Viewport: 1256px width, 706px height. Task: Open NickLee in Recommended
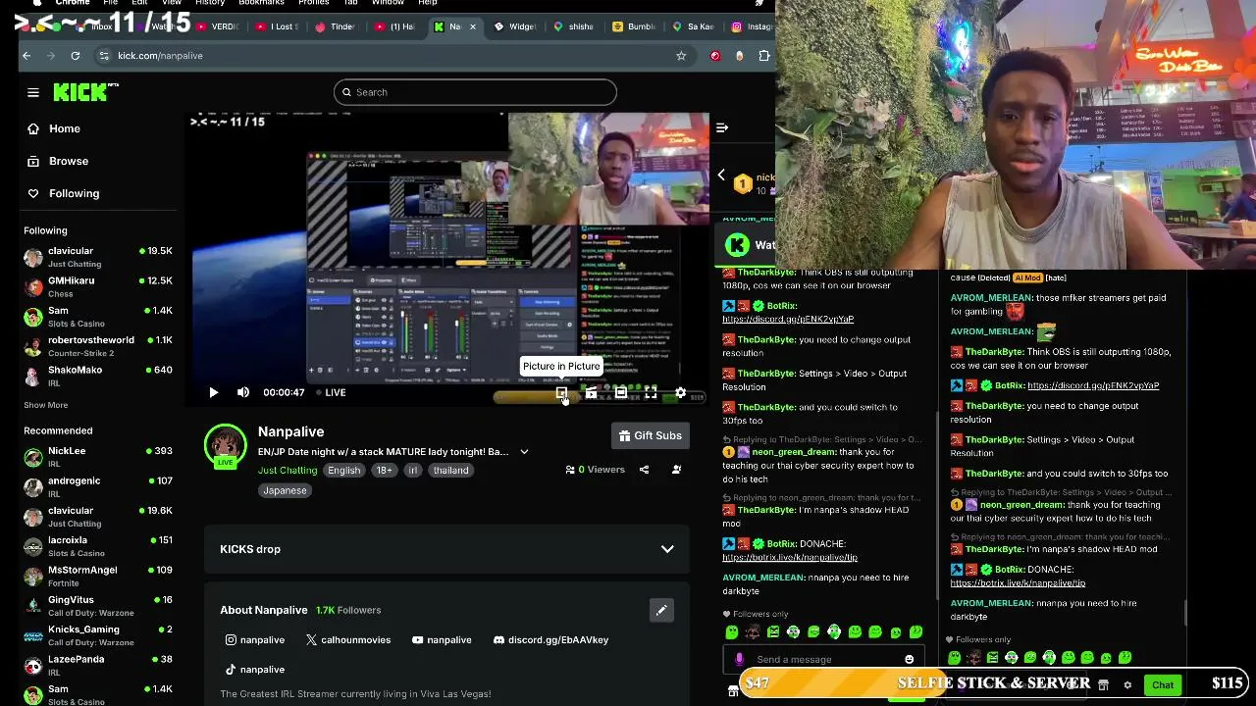[98, 457]
